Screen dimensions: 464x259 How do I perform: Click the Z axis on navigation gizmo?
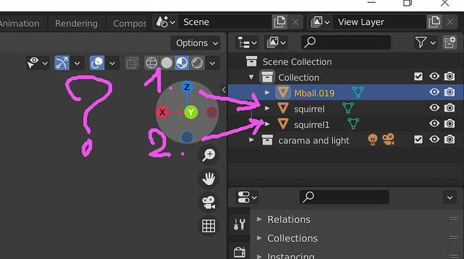click(187, 87)
